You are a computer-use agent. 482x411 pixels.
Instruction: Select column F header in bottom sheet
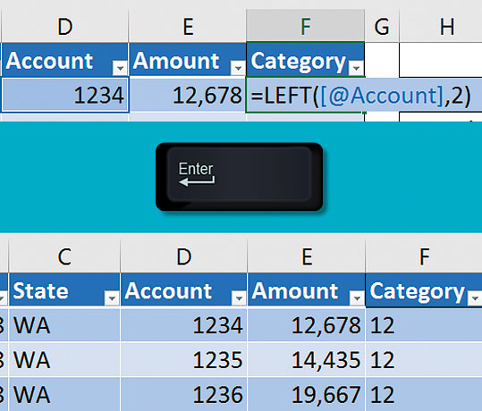(x=424, y=256)
